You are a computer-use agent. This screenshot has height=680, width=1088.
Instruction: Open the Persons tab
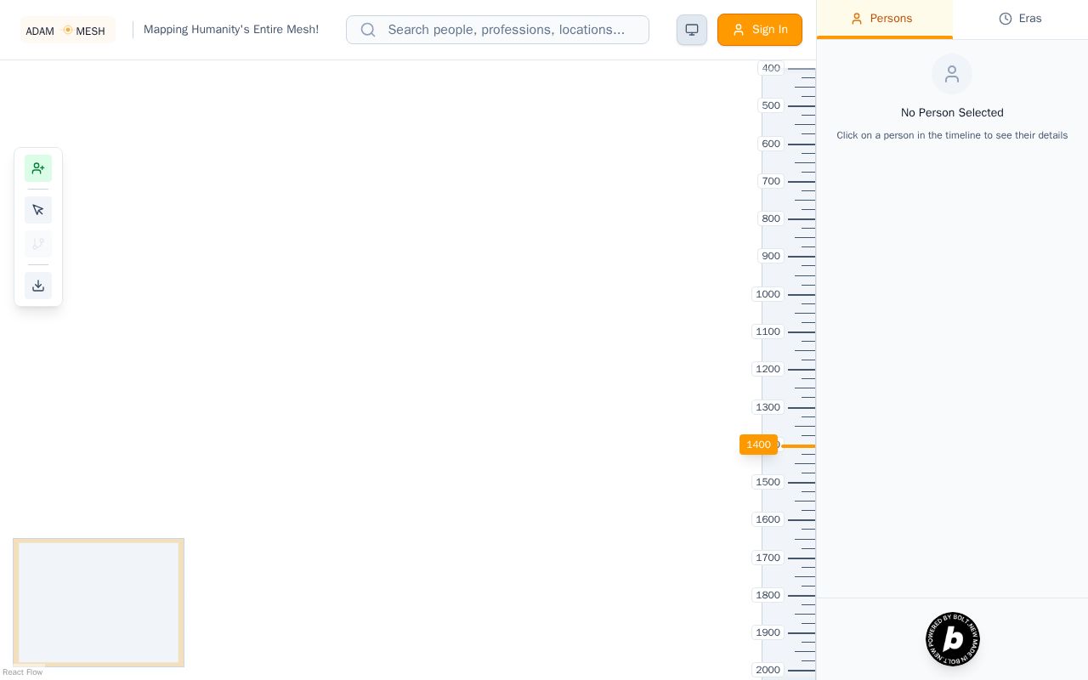pyautogui.click(x=884, y=19)
